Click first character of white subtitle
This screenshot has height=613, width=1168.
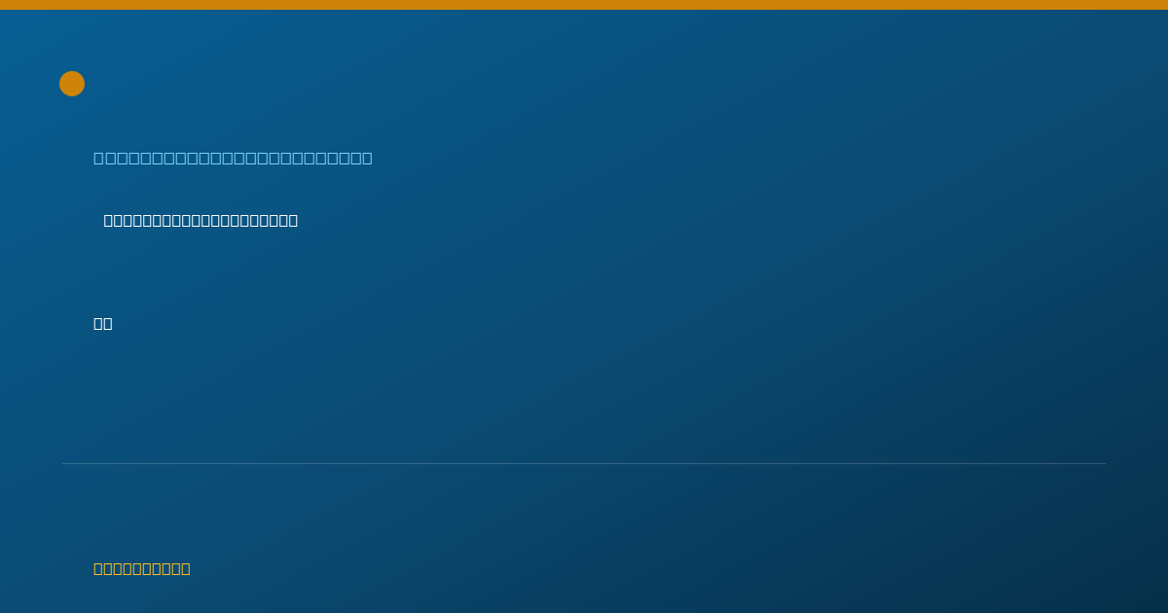tap(108, 221)
